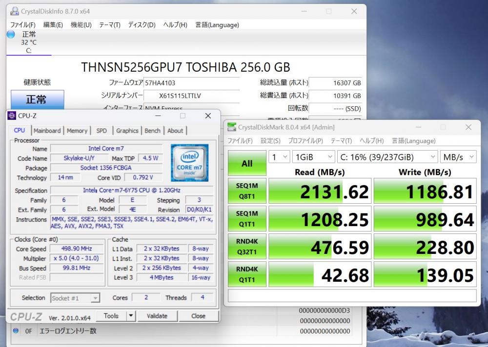488x347 pixels.
Task: Click the RND4K Q32T1 write result 228.80
Action: pyautogui.click(x=425, y=247)
